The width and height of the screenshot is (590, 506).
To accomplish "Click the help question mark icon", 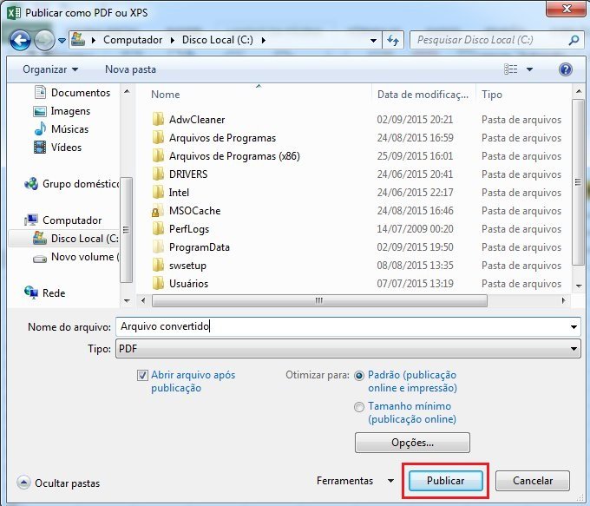I will pos(566,69).
